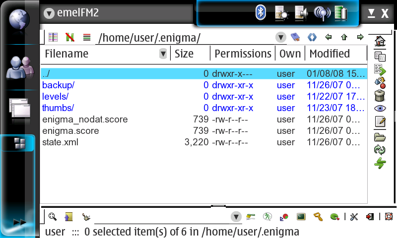Click the green refresh arrows icon
Screen dimensions: 397x238
click(380, 150)
